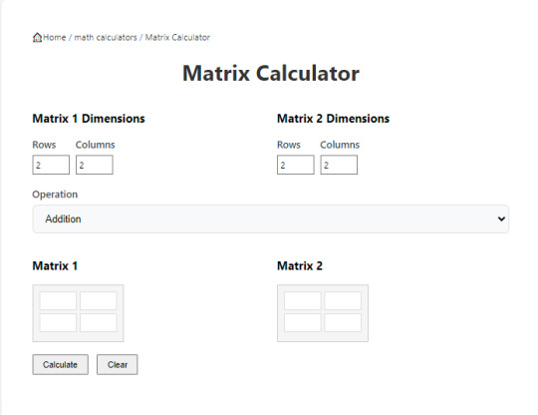Click Matrix 1 bottom-right cell
Screen dimensions: 538x415
tap(99, 322)
